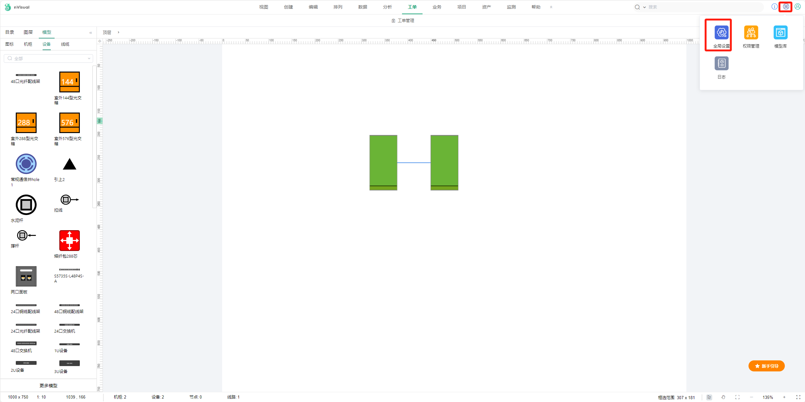
Task: Select the 熔纤包288芯 device model
Action: click(69, 241)
